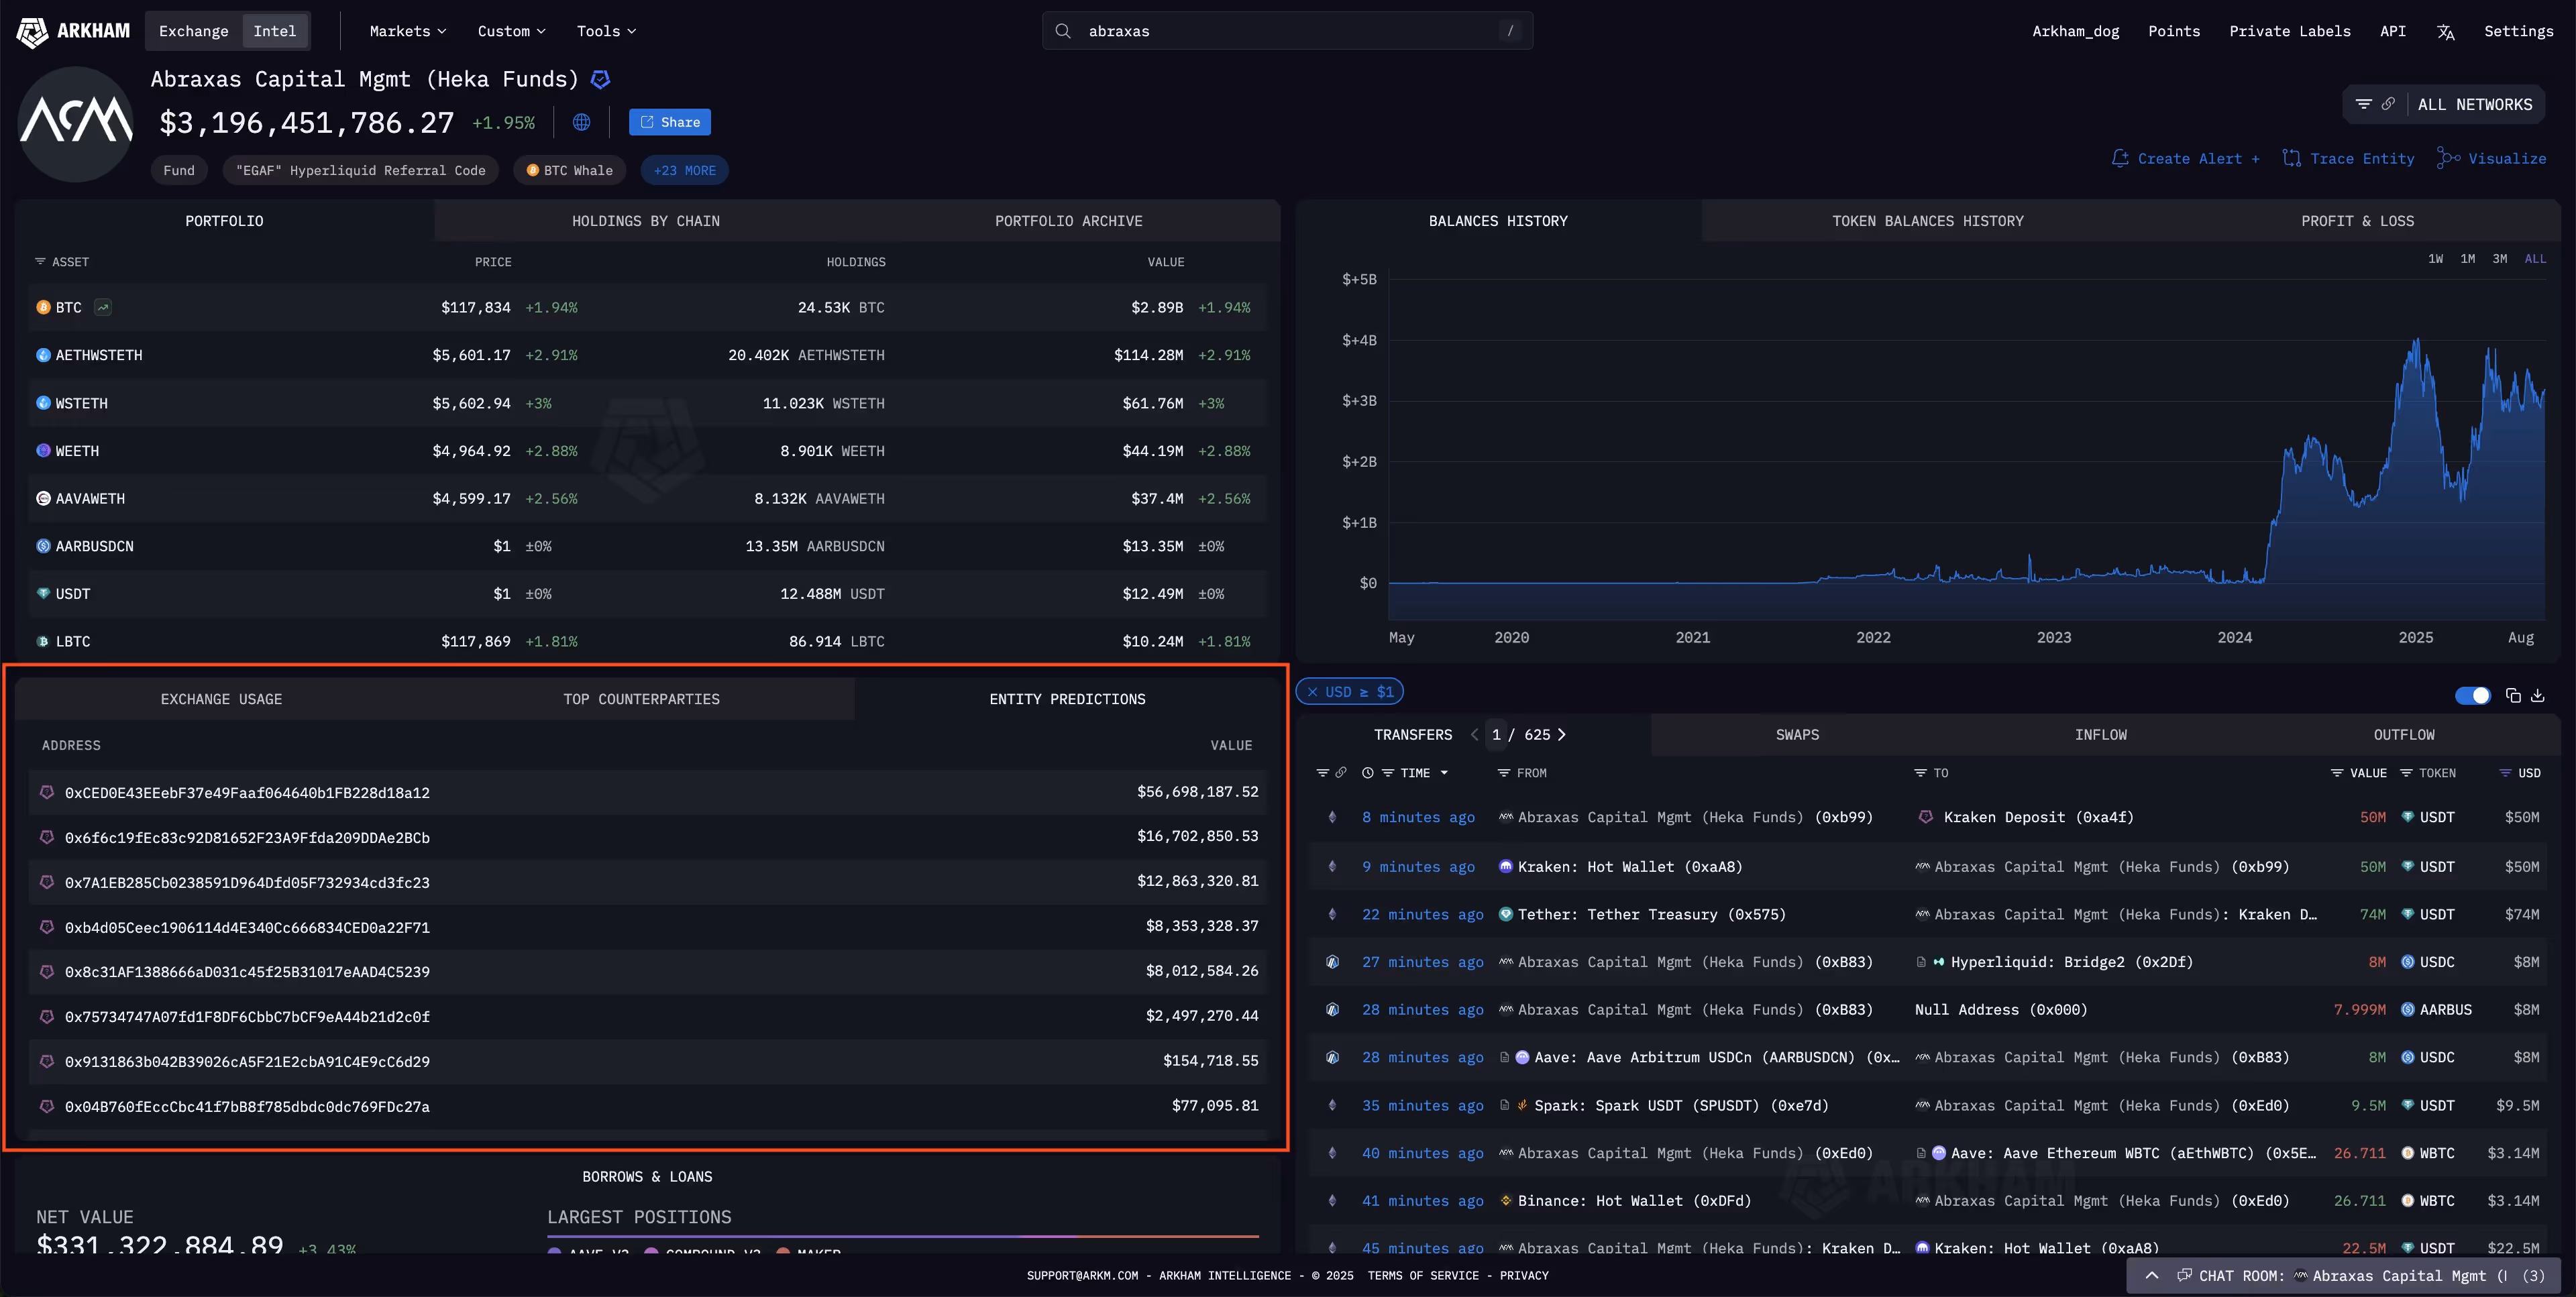Open the Profit & Loss tab

2357,221
